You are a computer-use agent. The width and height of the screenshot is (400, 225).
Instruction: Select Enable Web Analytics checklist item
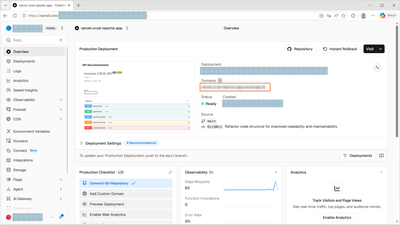coord(126,215)
